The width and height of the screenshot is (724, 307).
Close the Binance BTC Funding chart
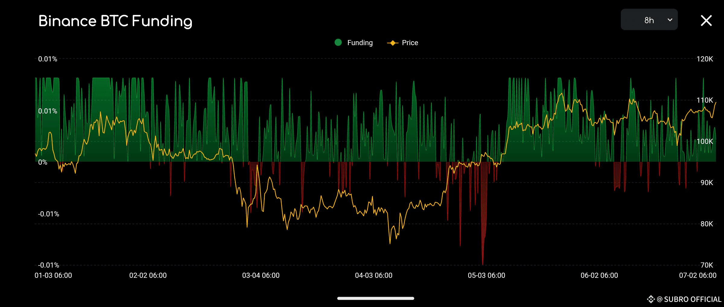706,21
